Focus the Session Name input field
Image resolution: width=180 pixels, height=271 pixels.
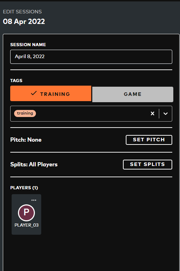[x=91, y=57]
